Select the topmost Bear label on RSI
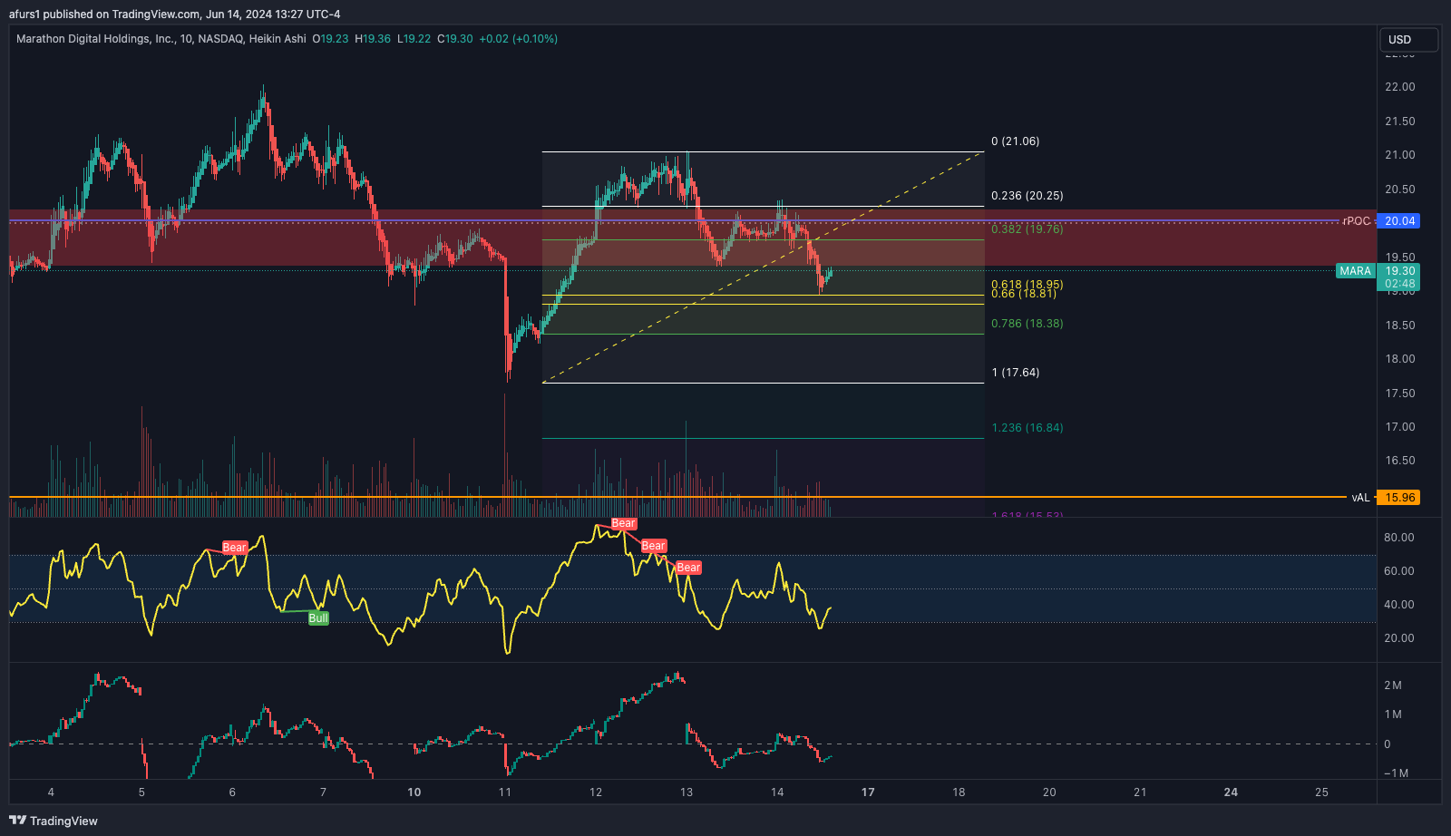 pyautogui.click(x=624, y=523)
